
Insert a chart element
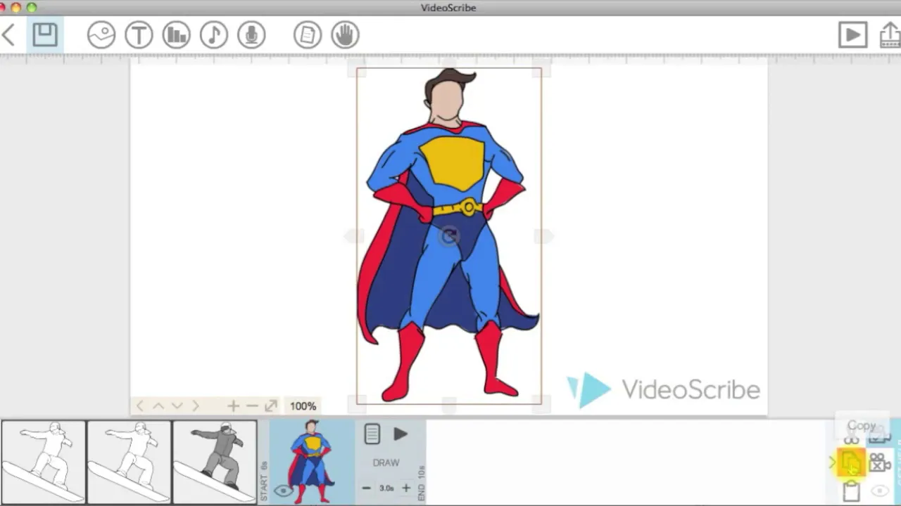176,35
